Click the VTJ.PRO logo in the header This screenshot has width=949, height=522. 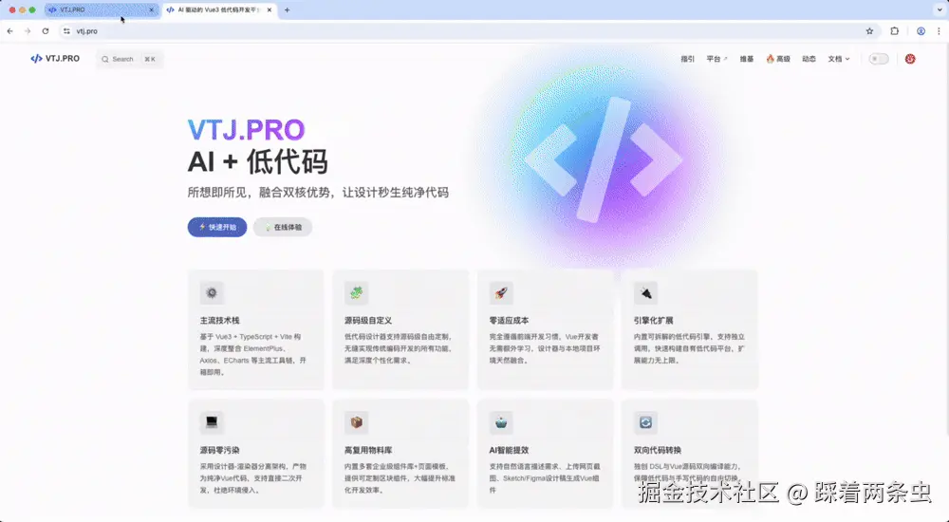[55, 59]
